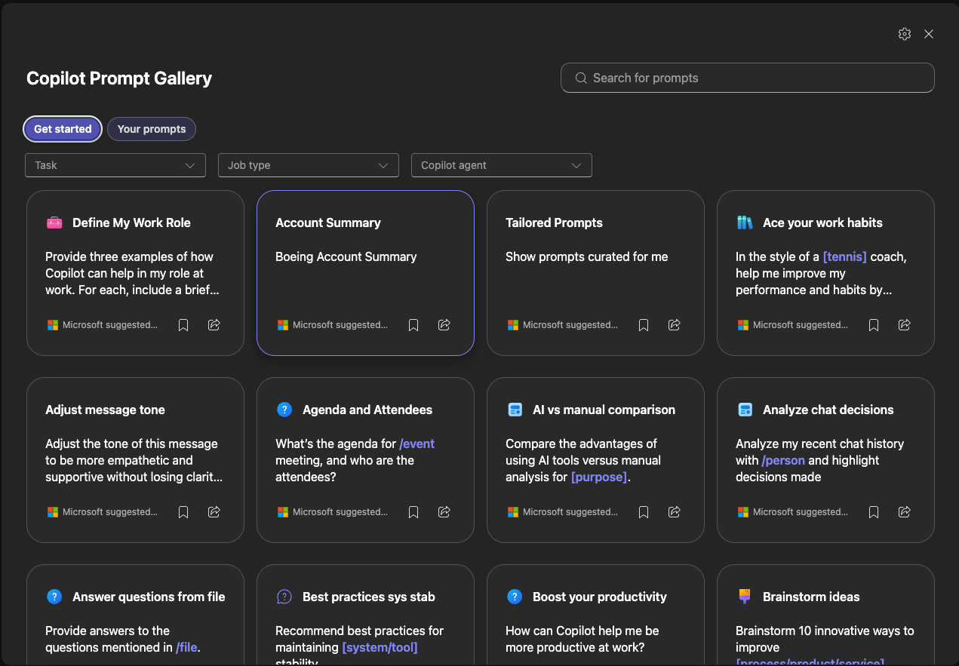The width and height of the screenshot is (959, 666).
Task: Share the Analyze chat decisions prompt
Action: [905, 512]
